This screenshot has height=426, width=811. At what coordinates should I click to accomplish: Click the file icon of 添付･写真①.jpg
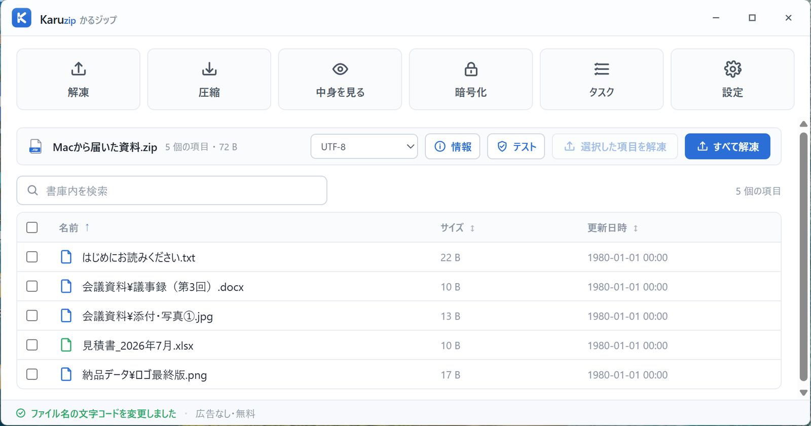tap(66, 316)
